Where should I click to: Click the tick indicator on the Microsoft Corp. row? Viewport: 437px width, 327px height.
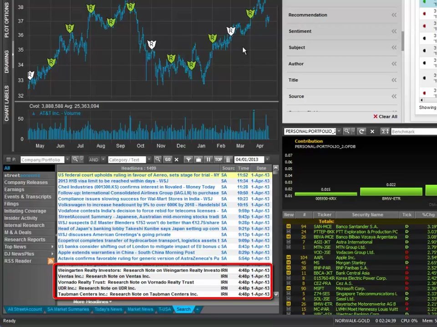407,288
